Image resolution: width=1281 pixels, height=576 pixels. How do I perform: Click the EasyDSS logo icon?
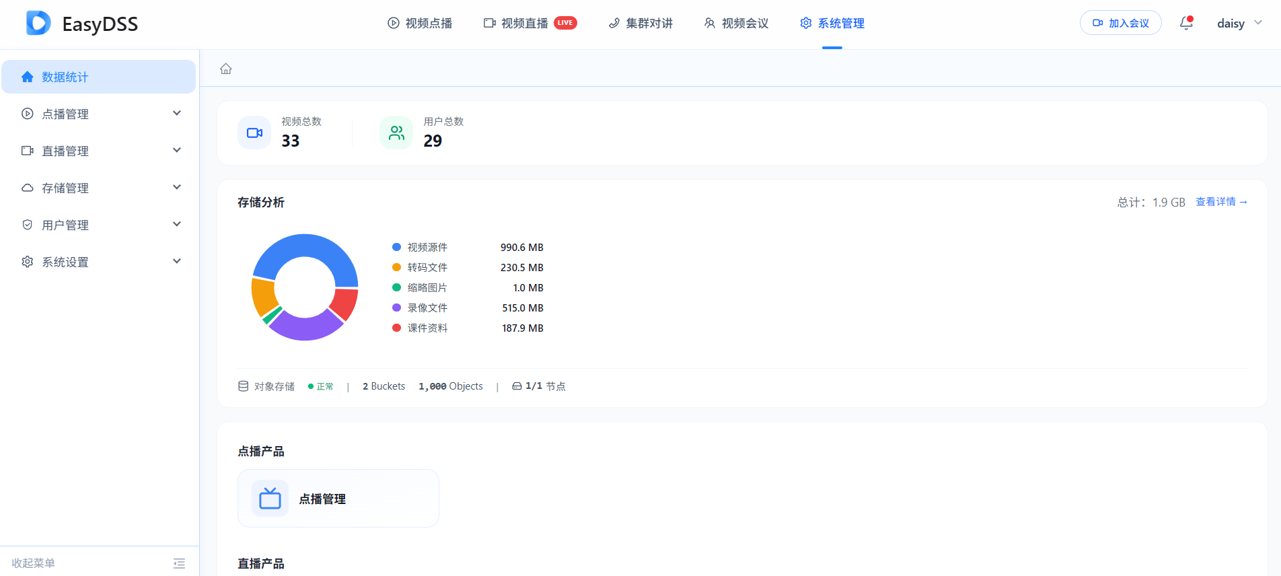(38, 24)
